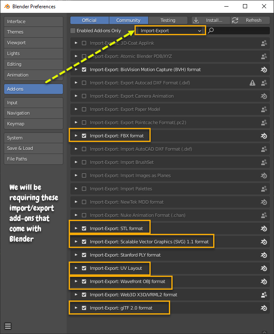Viewport: 274px width, 334px height.
Task: Click the Blender logo on the glTF 2.0 row
Action: 264,308
